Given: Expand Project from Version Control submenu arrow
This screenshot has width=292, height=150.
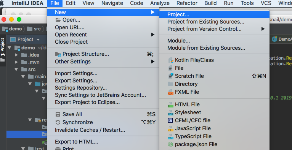Looking at the screenshot, I should click(263, 29).
